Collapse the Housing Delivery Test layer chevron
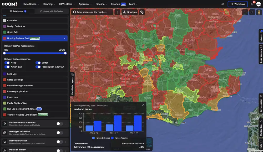Screen dimensions: 263x152 pos(65,38)
